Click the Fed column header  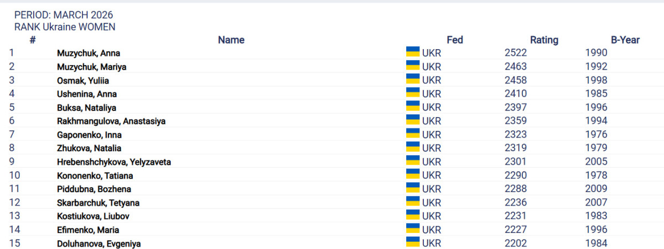[455, 40]
